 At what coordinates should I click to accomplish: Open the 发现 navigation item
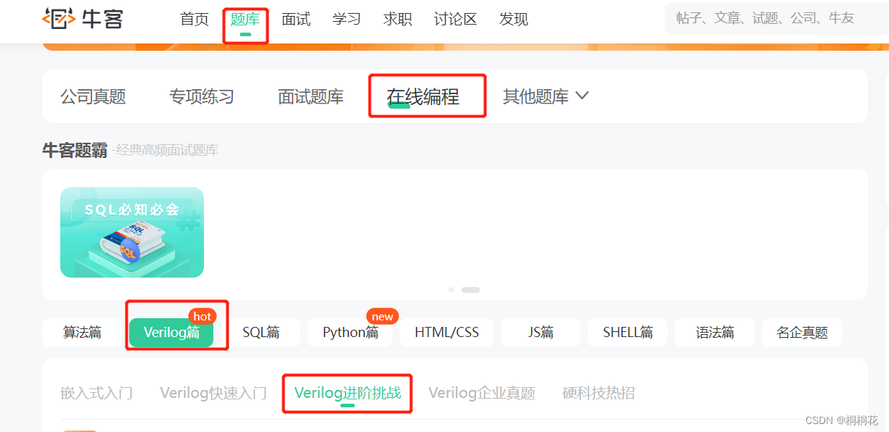(x=514, y=20)
